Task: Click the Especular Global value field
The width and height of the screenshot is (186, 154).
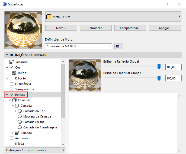Action: coord(174,78)
